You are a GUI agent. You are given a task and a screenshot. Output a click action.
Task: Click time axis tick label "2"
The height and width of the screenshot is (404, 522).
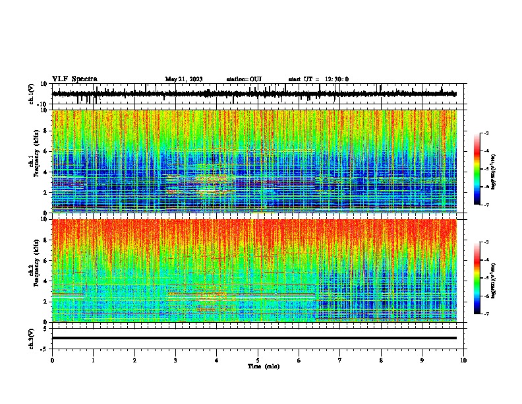[134, 360]
